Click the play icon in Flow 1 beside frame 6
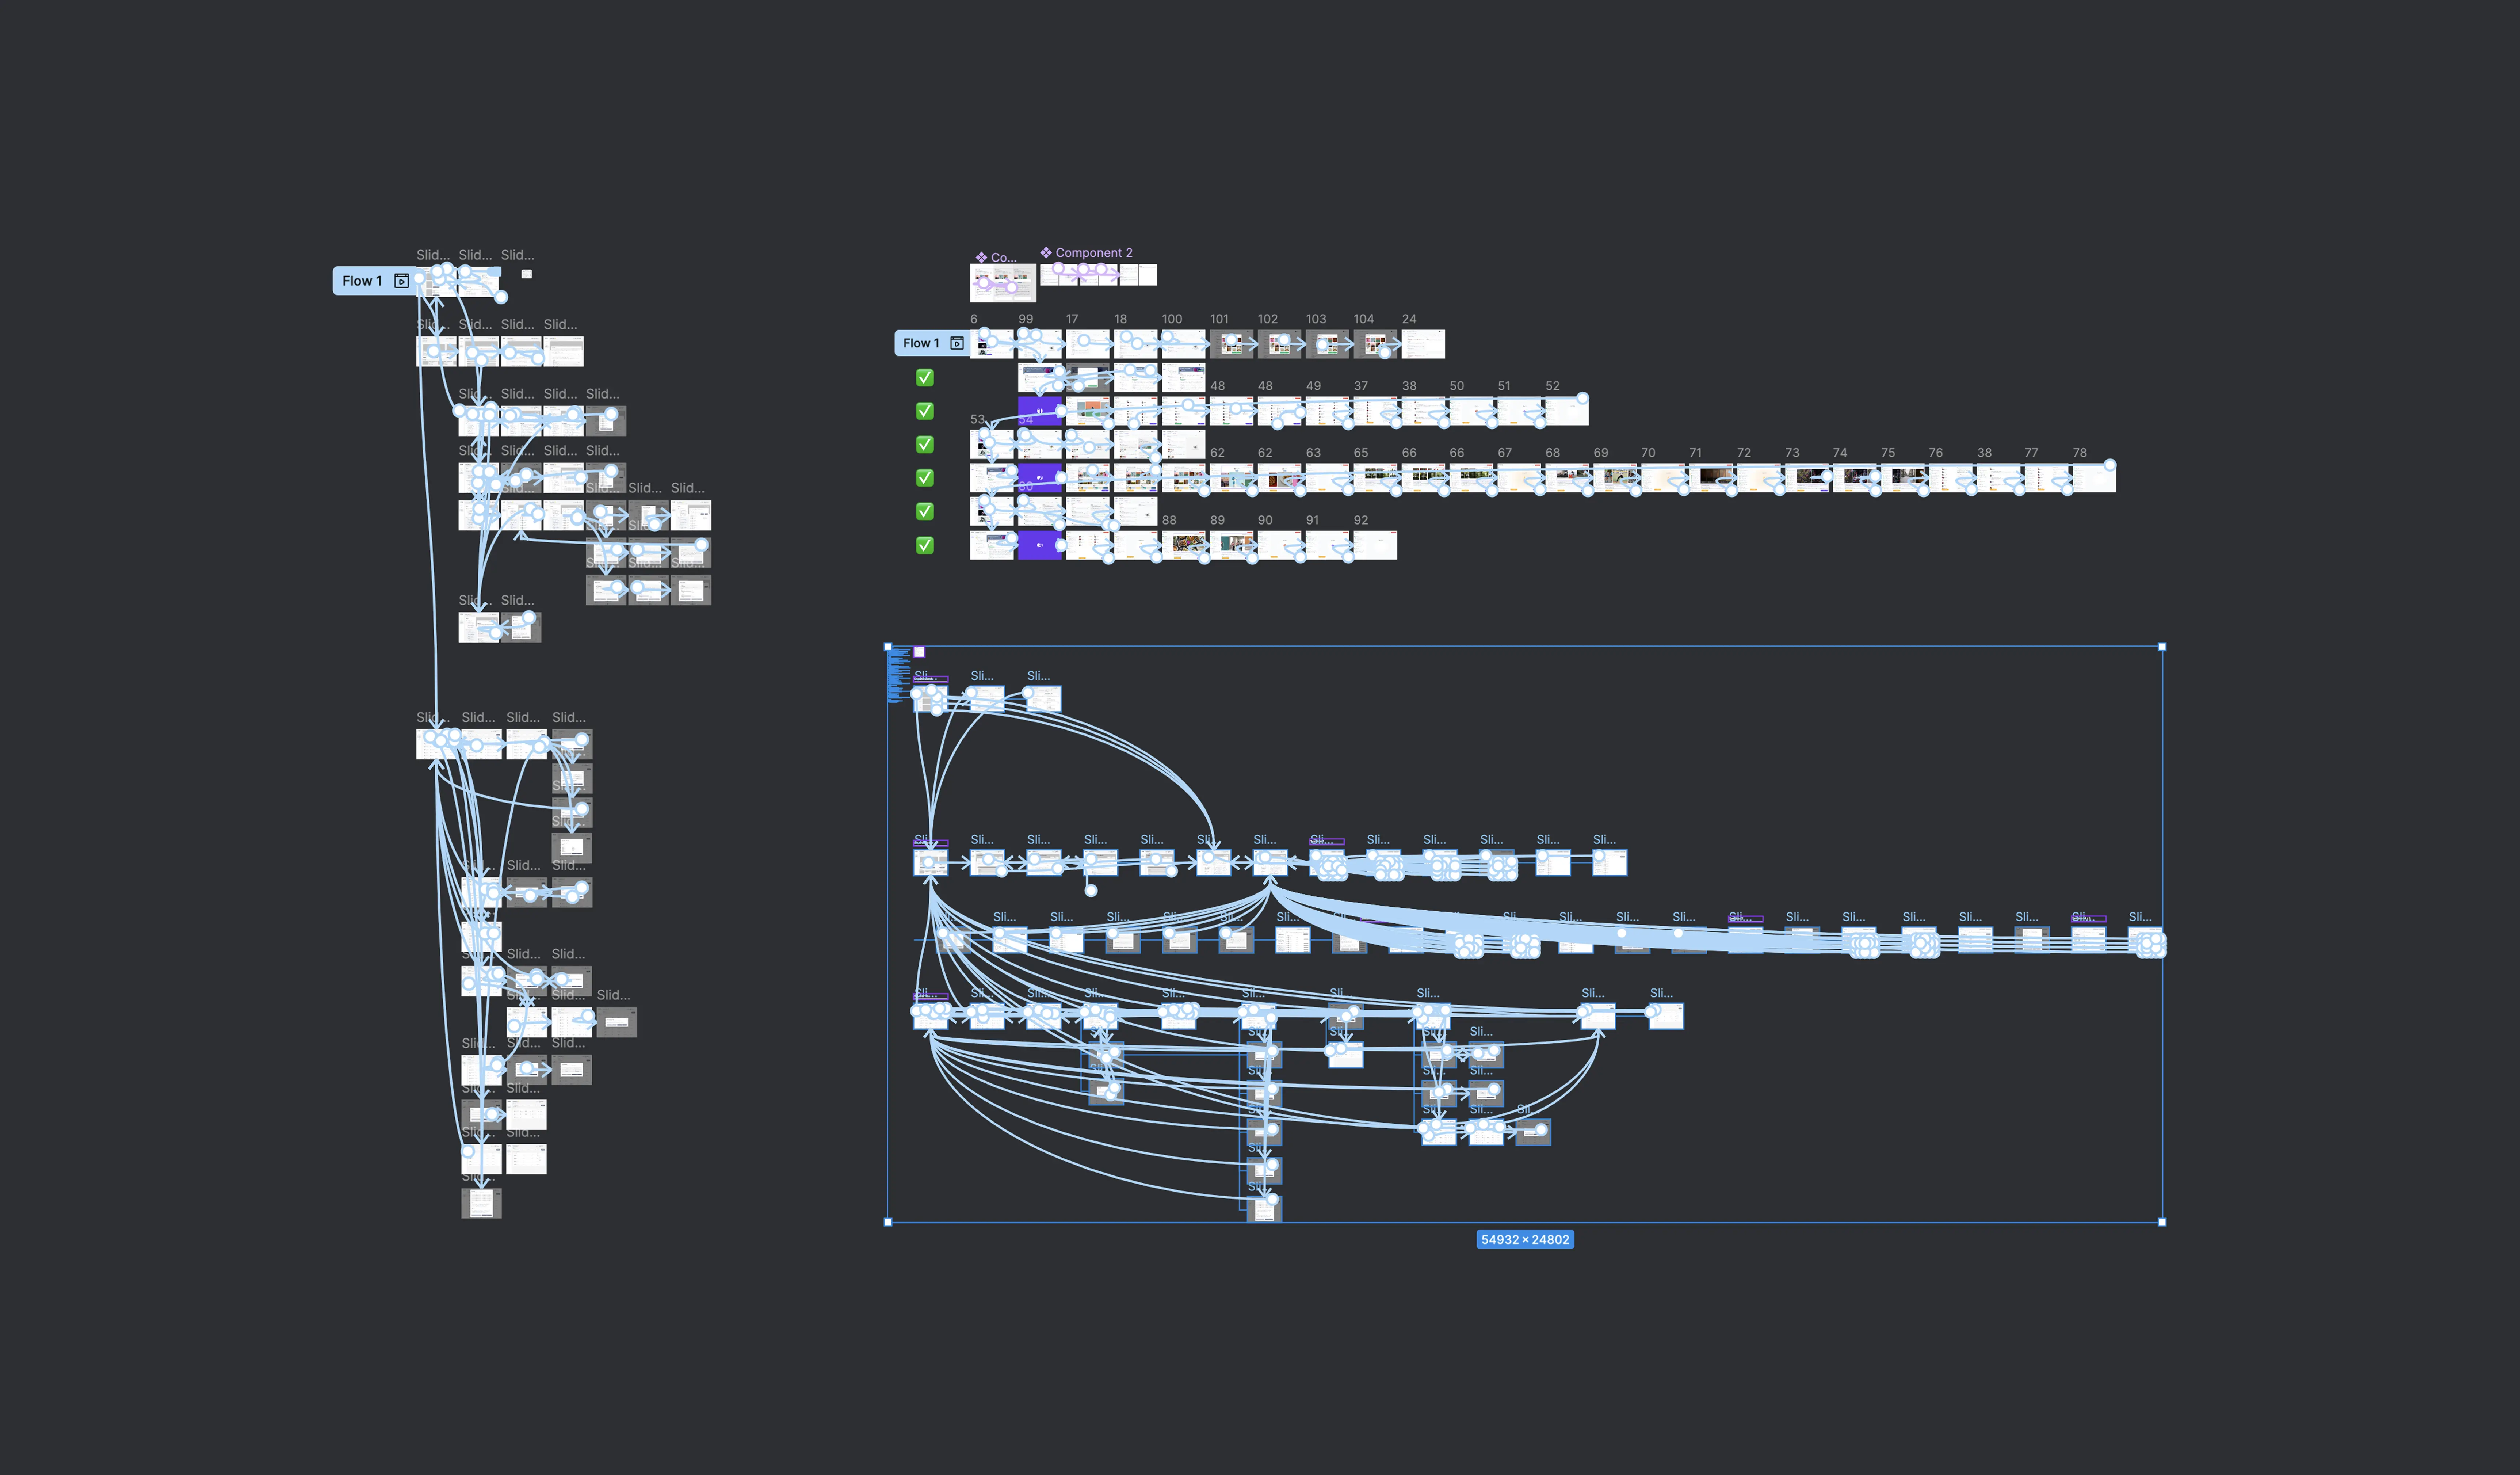This screenshot has height=1475, width=2520. point(957,343)
